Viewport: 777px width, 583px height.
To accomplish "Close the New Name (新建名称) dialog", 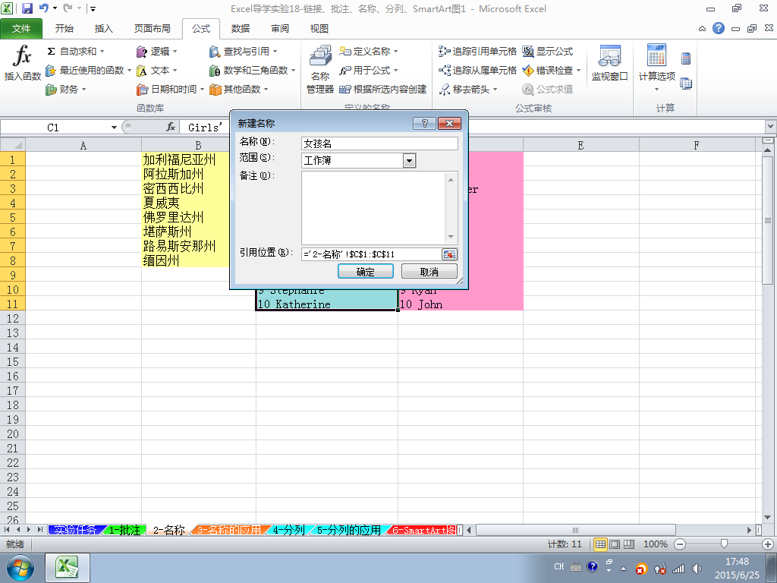I will [x=450, y=124].
